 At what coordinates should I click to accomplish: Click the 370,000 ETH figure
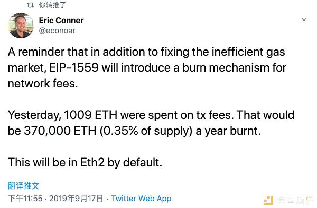60,131
